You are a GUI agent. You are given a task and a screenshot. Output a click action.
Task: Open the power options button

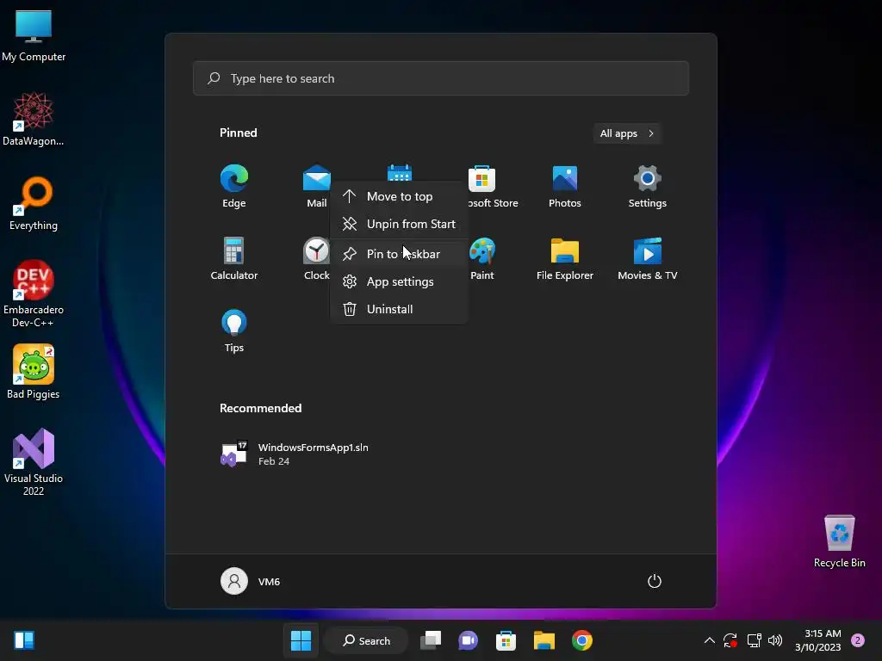(655, 581)
